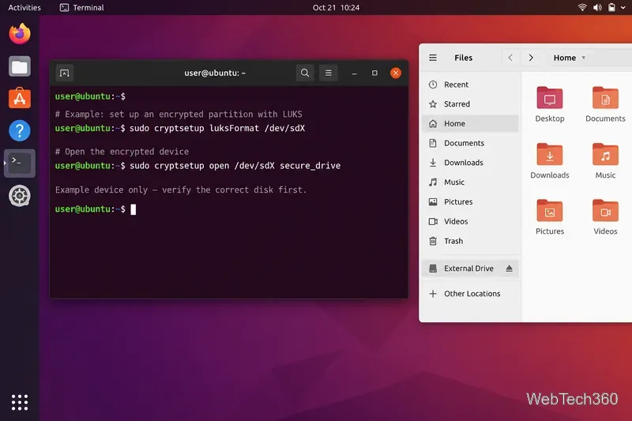Go back in the Files window
The image size is (632, 421).
pyautogui.click(x=510, y=58)
